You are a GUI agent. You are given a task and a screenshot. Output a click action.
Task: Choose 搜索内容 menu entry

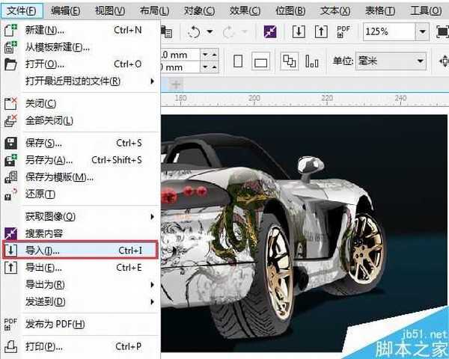pyautogui.click(x=80, y=233)
